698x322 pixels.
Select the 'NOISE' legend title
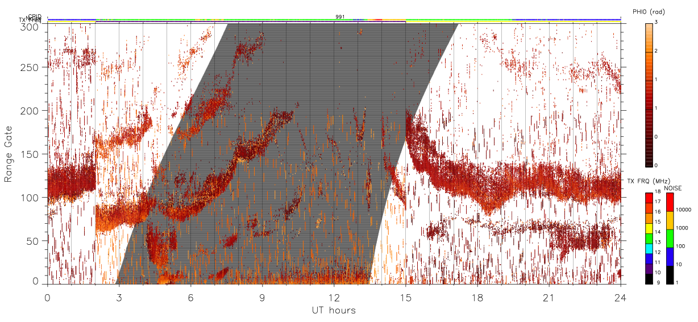point(672,188)
